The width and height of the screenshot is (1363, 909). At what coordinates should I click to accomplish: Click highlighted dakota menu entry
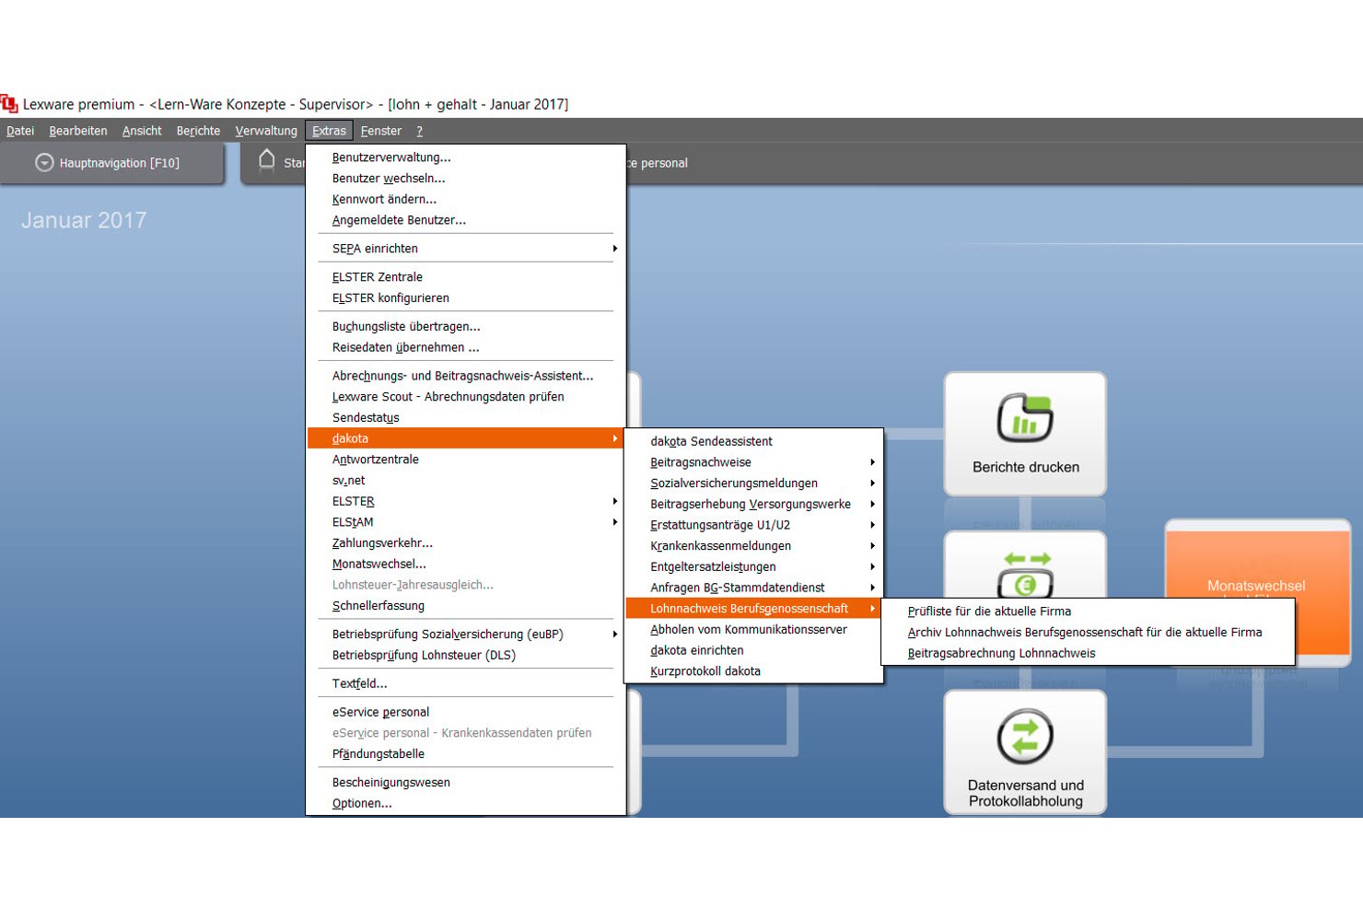[x=466, y=438]
